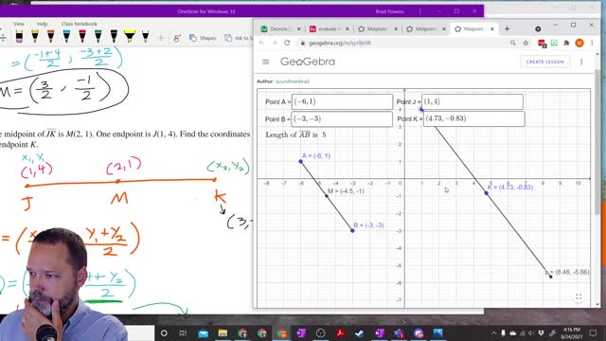
Task: Open the volume control in tray
Action: pyautogui.click(x=530, y=332)
